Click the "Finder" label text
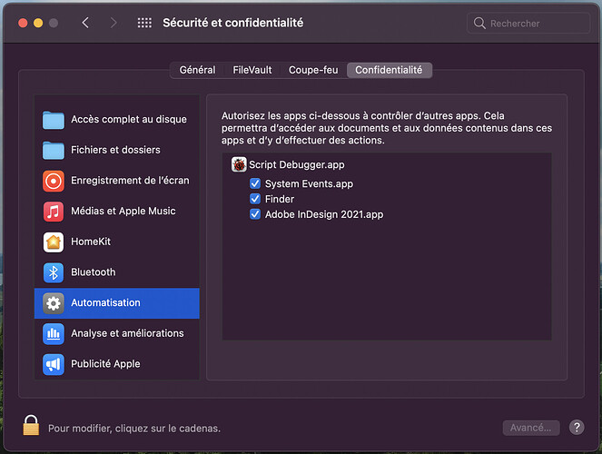This screenshot has height=454, width=602. (280, 199)
